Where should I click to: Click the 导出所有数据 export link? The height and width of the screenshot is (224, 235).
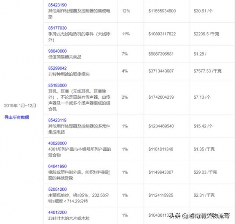17,117
